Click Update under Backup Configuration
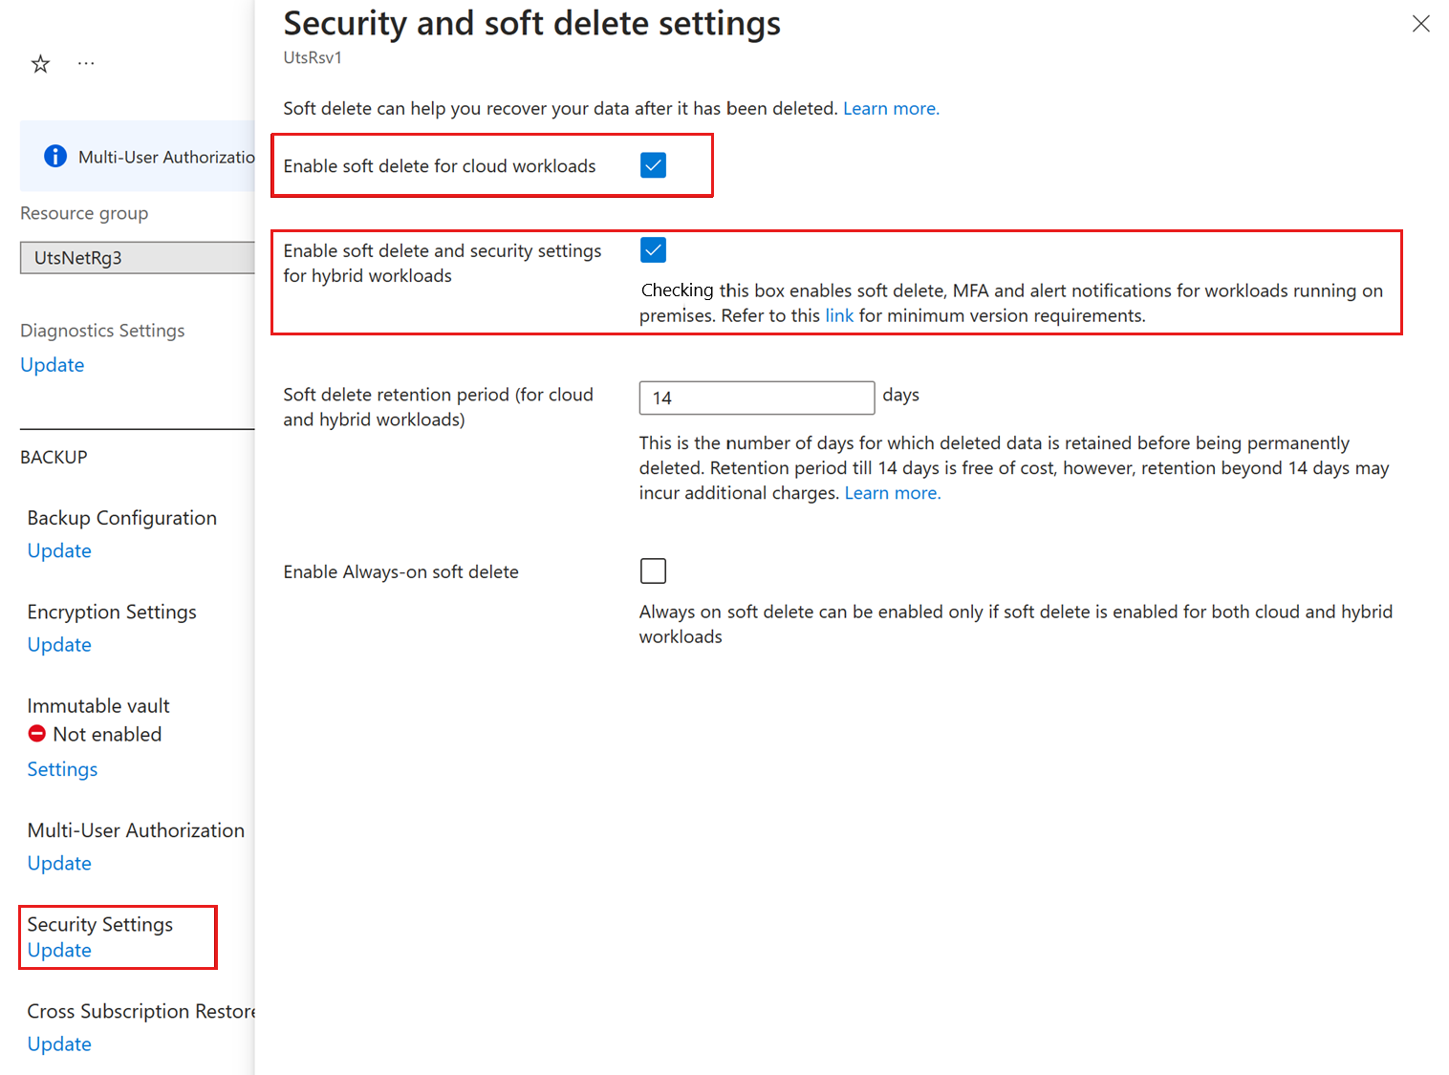 point(59,551)
